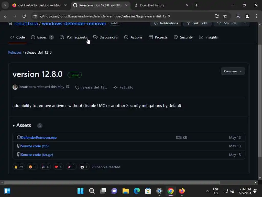The image size is (262, 197).
Task: Reload the GitHub page
Action: pyautogui.click(x=24, y=16)
